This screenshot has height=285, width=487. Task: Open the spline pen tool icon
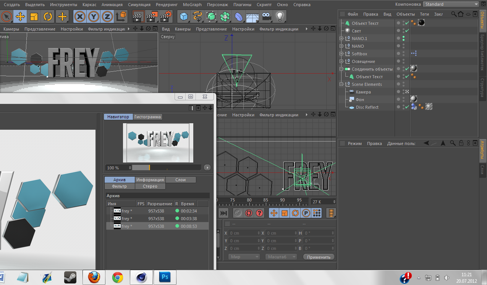197,17
